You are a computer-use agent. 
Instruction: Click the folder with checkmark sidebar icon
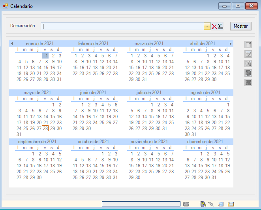[248, 54]
